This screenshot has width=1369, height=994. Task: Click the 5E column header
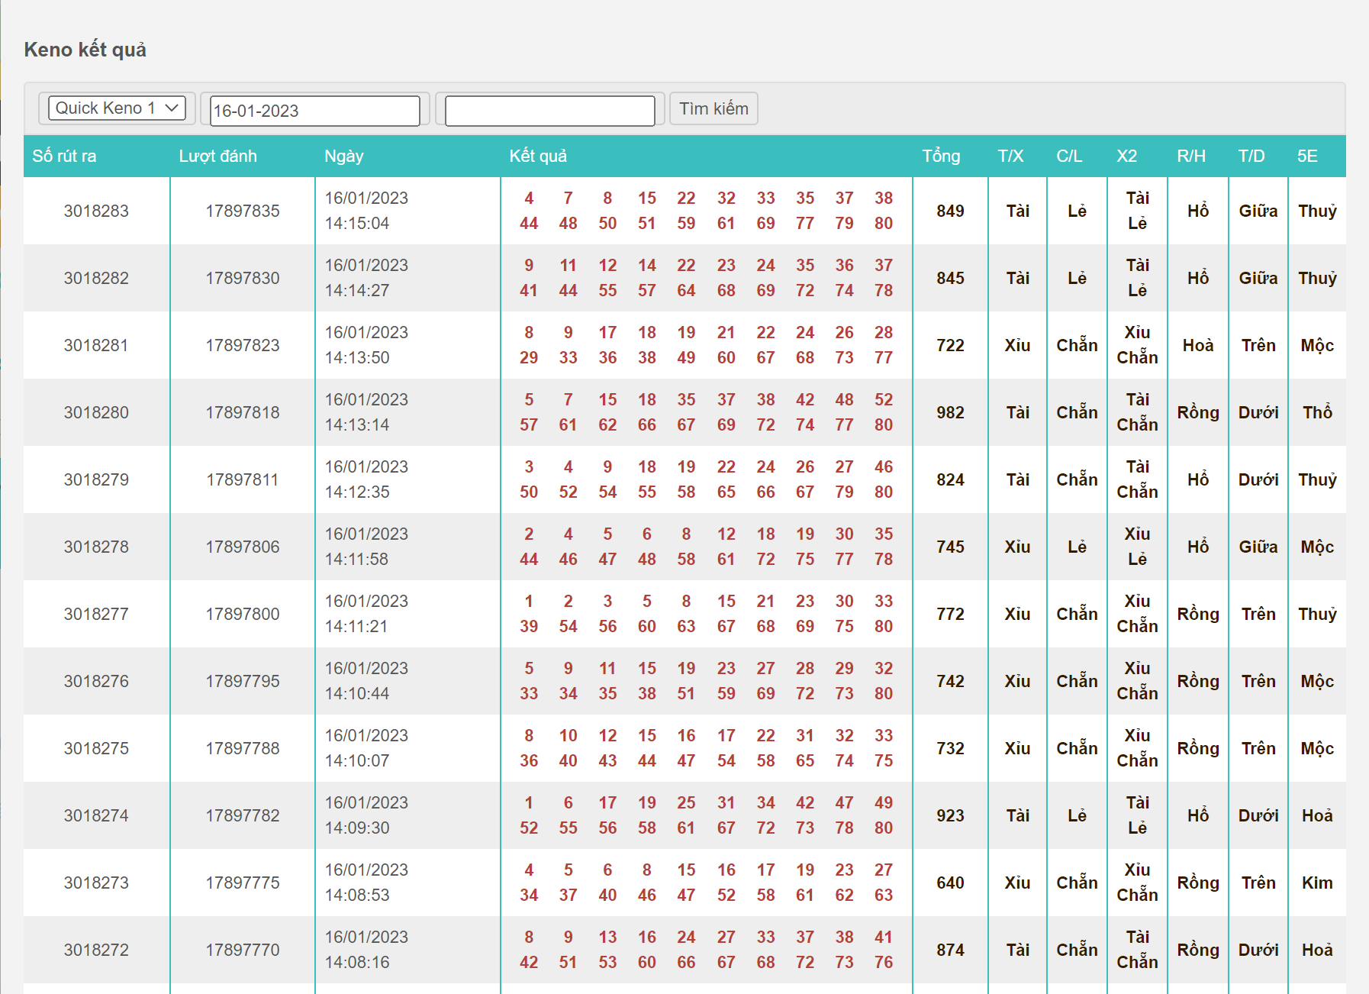(1307, 157)
